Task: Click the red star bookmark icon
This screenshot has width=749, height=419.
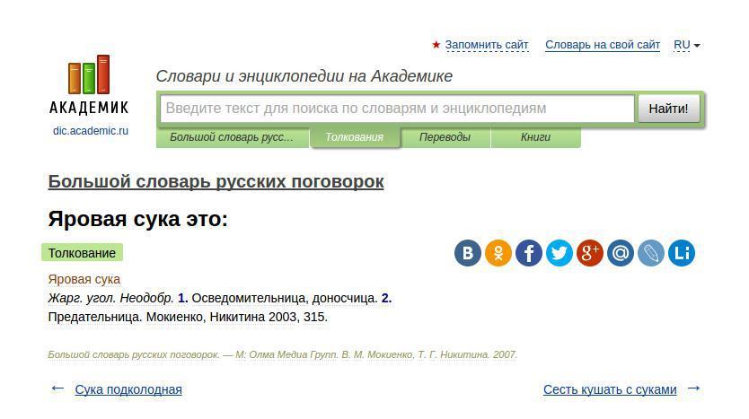Action: tap(436, 45)
